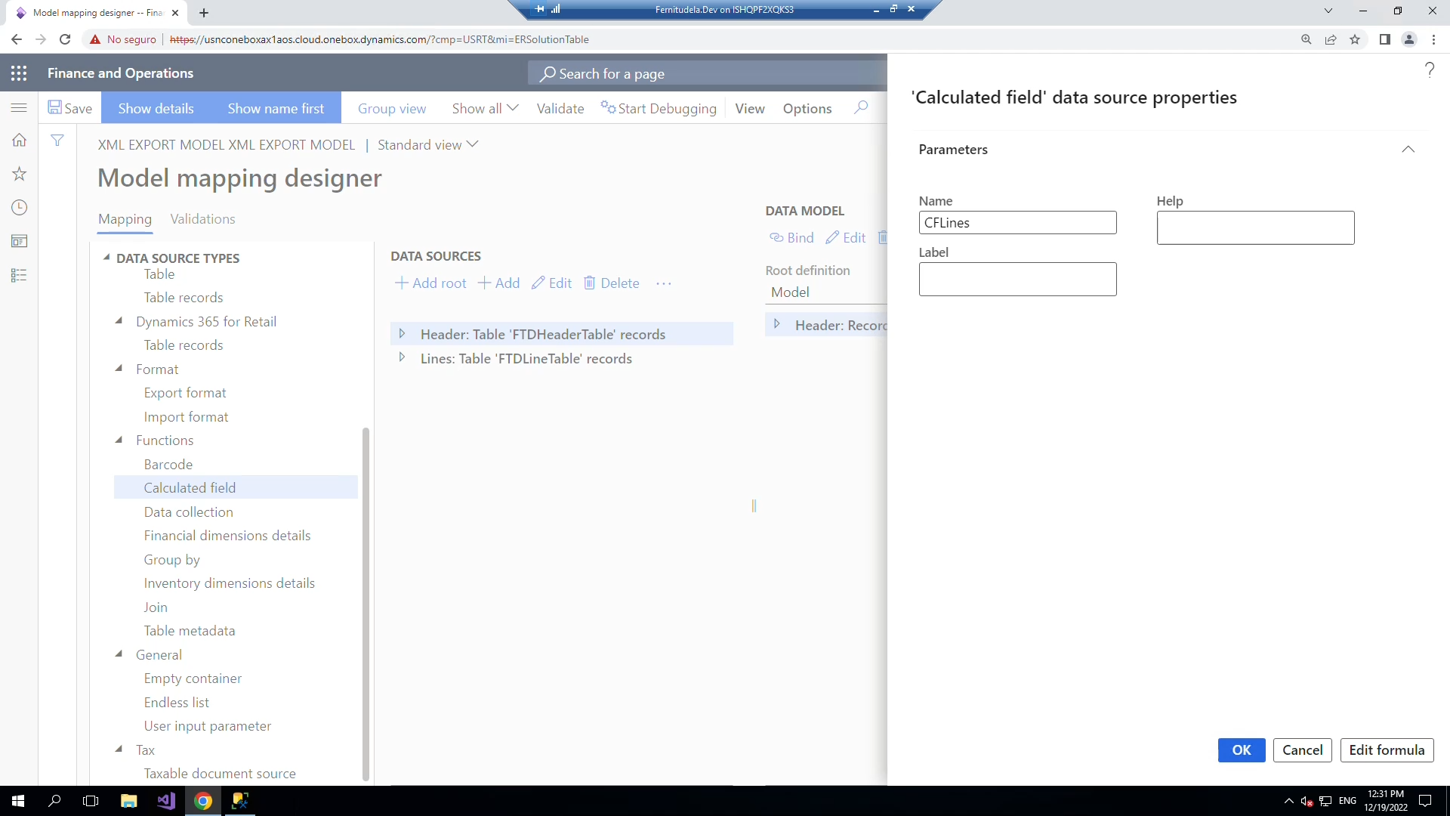Click the Bind icon in Data Model panel
This screenshot has width=1450, height=816.
(x=776, y=237)
